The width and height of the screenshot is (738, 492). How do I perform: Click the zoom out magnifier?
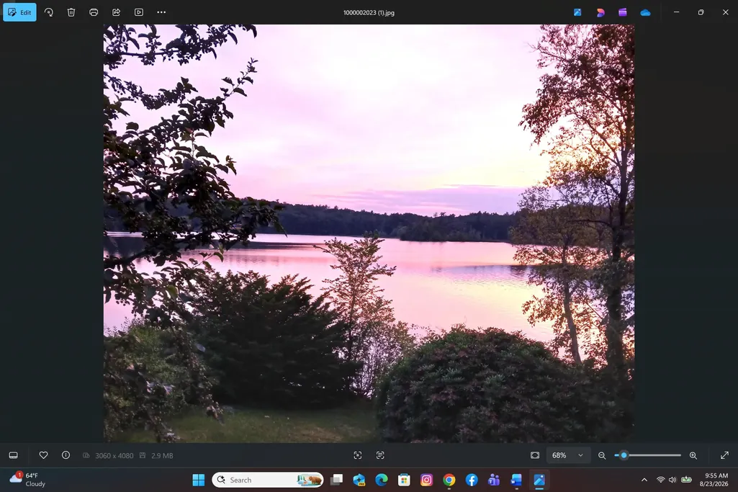[x=602, y=455]
